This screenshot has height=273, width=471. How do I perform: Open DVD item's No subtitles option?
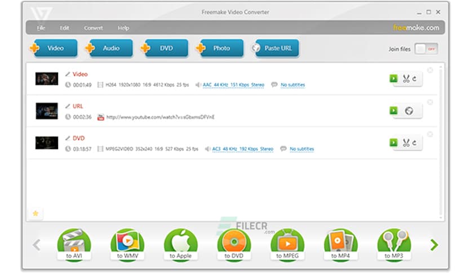[x=301, y=149]
